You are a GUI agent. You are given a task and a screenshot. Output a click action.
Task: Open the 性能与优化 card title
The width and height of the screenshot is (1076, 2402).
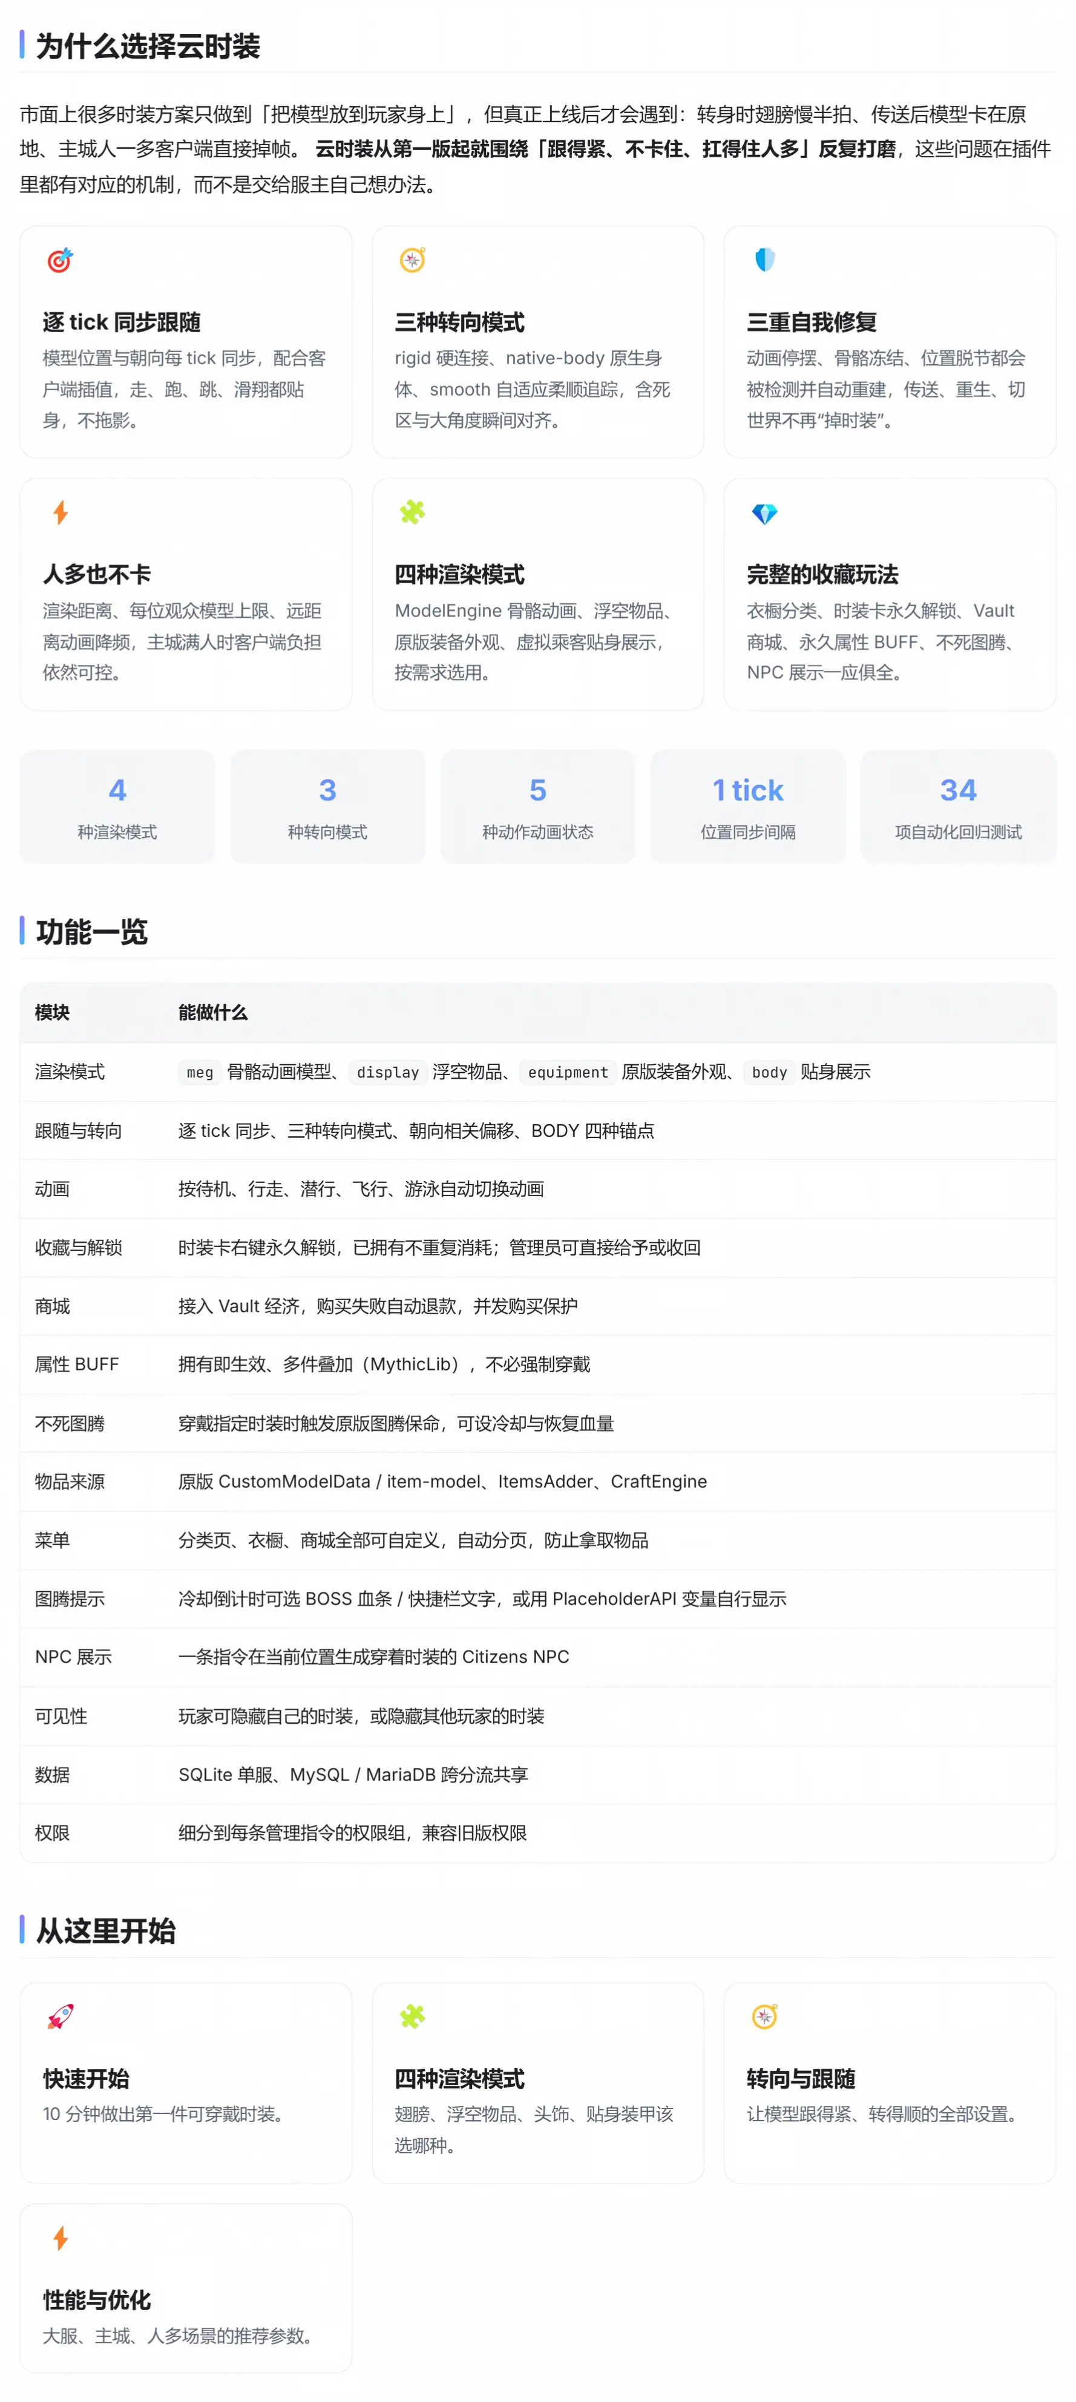[97, 2299]
